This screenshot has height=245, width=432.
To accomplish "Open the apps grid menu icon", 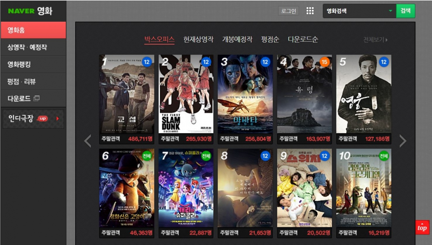I will pyautogui.click(x=310, y=11).
